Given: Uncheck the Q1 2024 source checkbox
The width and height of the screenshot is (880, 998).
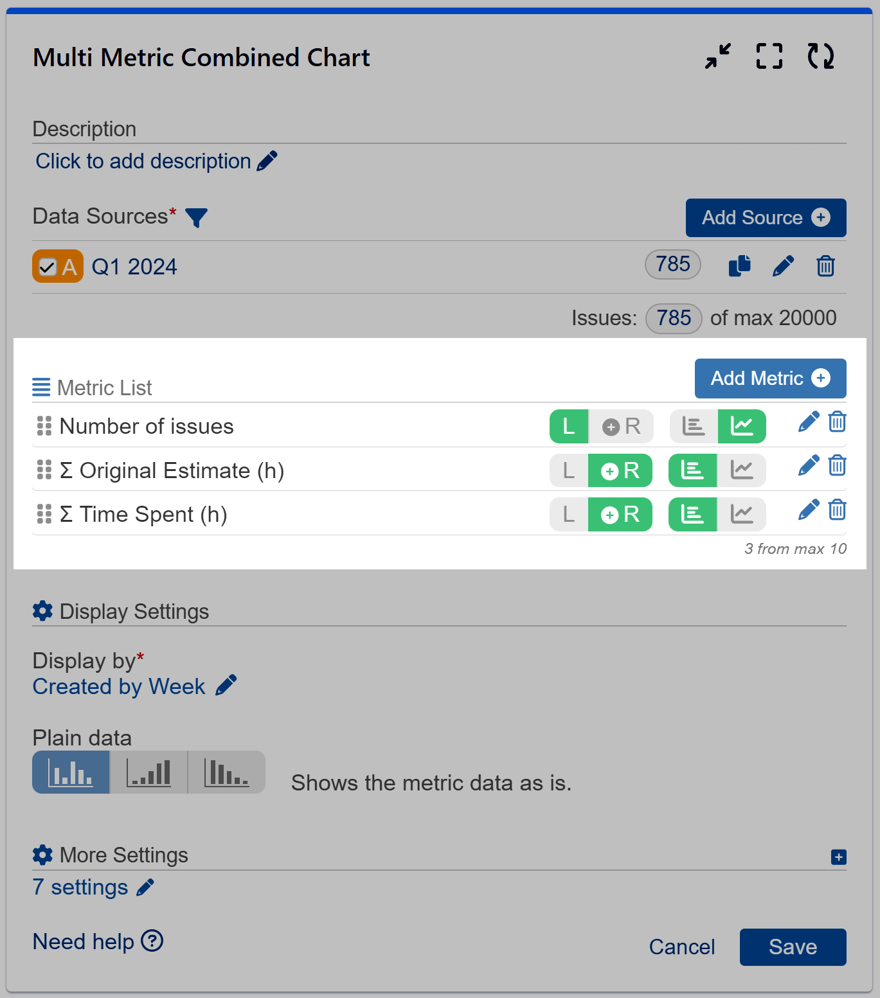Looking at the screenshot, I should [48, 265].
